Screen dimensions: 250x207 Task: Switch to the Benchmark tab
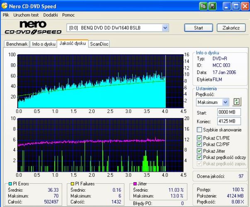[17, 44]
